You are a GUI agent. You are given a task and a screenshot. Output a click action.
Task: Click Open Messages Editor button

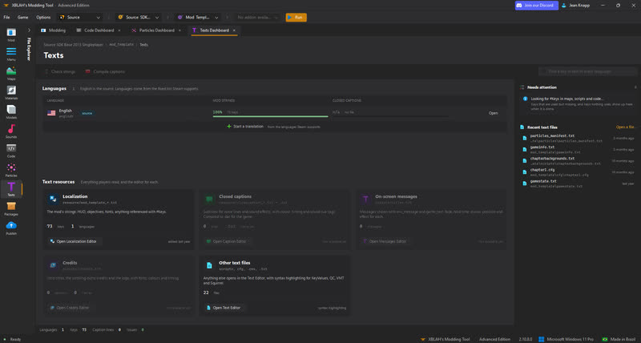[385, 241]
